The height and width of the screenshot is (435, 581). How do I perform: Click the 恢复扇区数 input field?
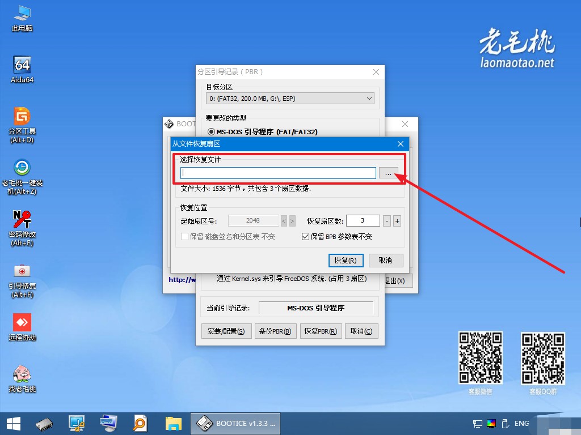(363, 221)
